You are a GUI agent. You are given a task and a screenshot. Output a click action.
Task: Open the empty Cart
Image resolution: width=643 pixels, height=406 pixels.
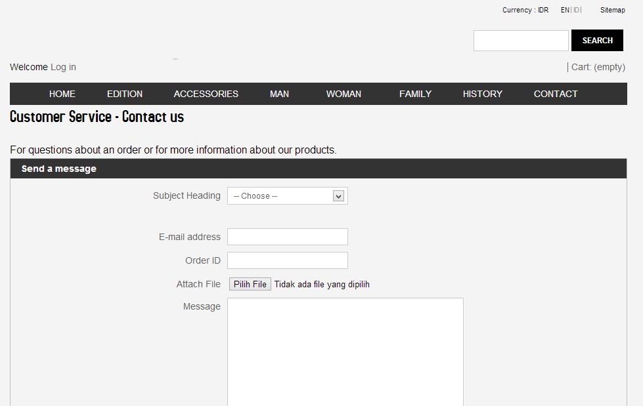click(598, 67)
